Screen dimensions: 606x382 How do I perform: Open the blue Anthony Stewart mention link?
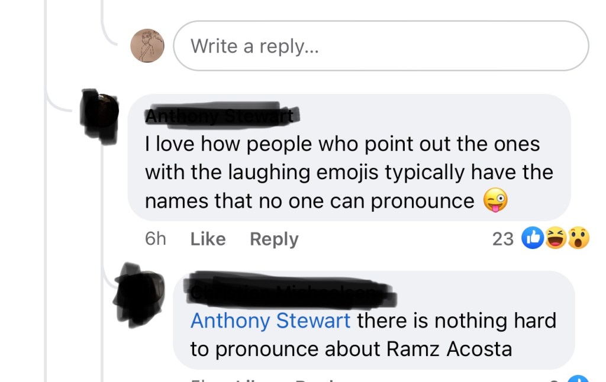point(270,321)
